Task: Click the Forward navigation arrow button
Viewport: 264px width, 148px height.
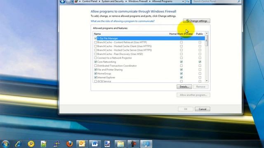Action: [x=68, y=2]
